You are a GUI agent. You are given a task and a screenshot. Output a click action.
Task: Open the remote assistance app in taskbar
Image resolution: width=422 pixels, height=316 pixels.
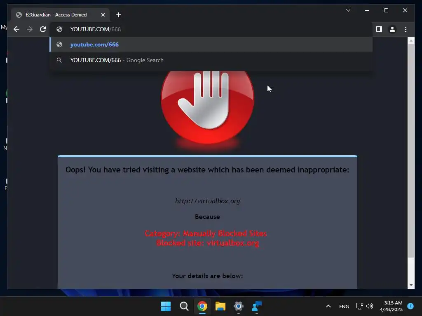256,306
